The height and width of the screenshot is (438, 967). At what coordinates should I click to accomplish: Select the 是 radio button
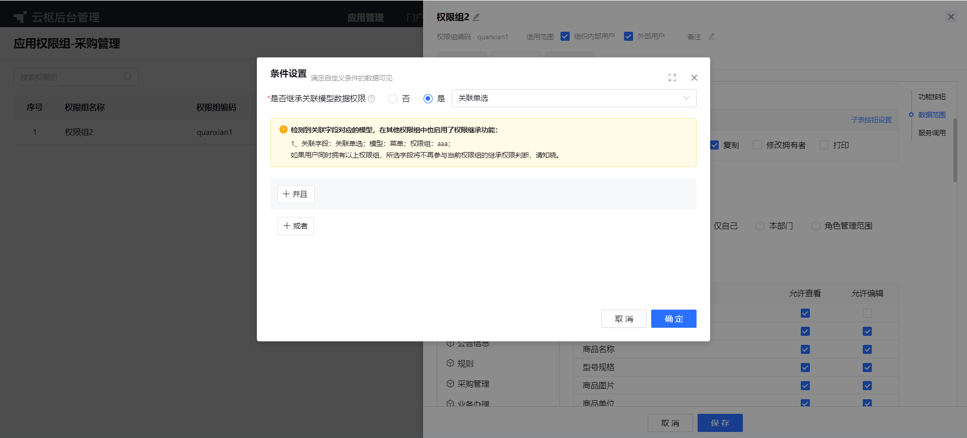point(428,99)
